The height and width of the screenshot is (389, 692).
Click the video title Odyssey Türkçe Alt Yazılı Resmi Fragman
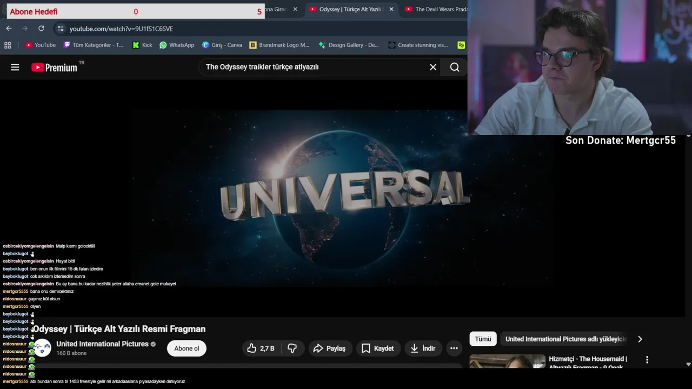(119, 329)
